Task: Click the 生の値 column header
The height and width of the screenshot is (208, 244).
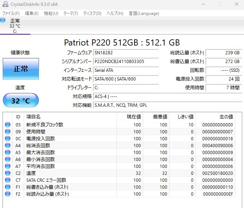Action: [x=226, y=117]
